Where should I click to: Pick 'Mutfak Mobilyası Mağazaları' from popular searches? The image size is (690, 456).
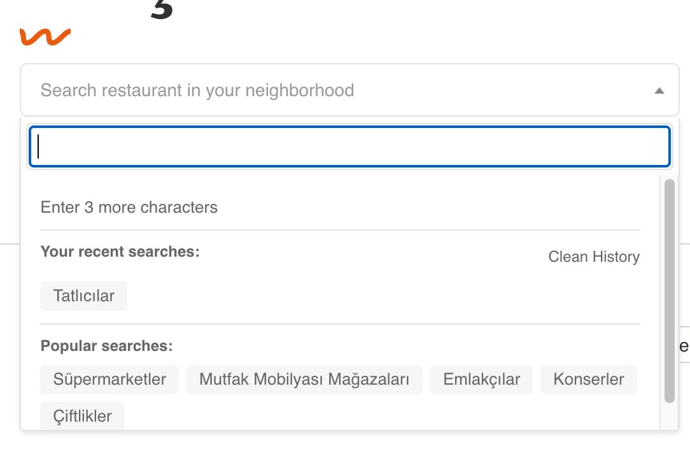tap(304, 380)
